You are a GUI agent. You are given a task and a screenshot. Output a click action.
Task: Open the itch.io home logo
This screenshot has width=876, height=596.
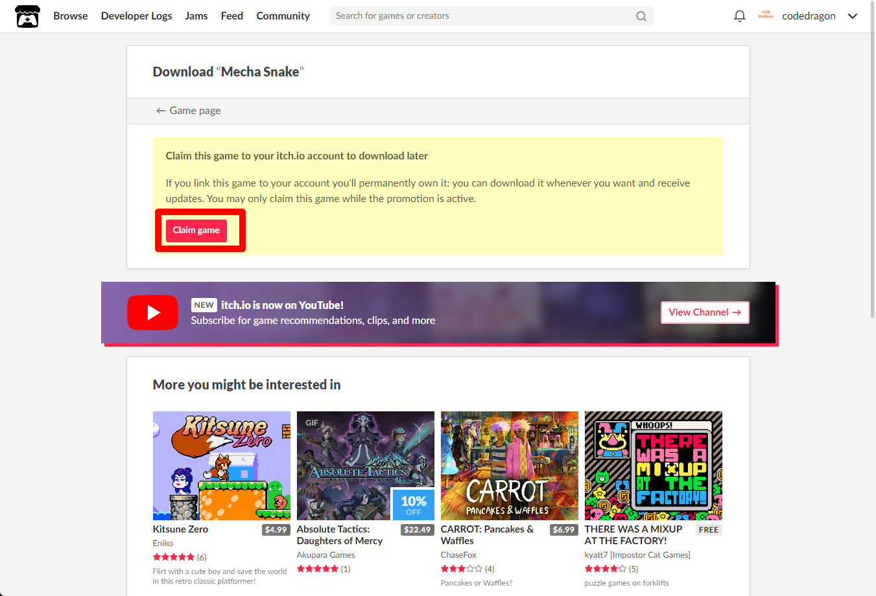point(28,16)
